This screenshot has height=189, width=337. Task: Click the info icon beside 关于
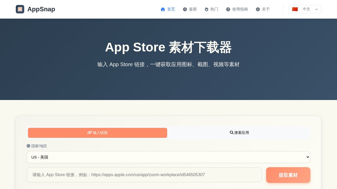click(258, 9)
